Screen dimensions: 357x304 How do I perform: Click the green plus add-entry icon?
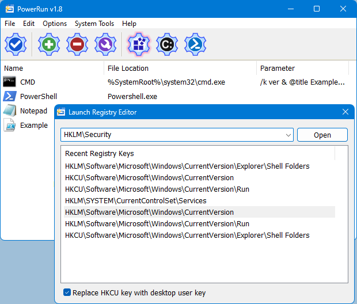pos(49,44)
